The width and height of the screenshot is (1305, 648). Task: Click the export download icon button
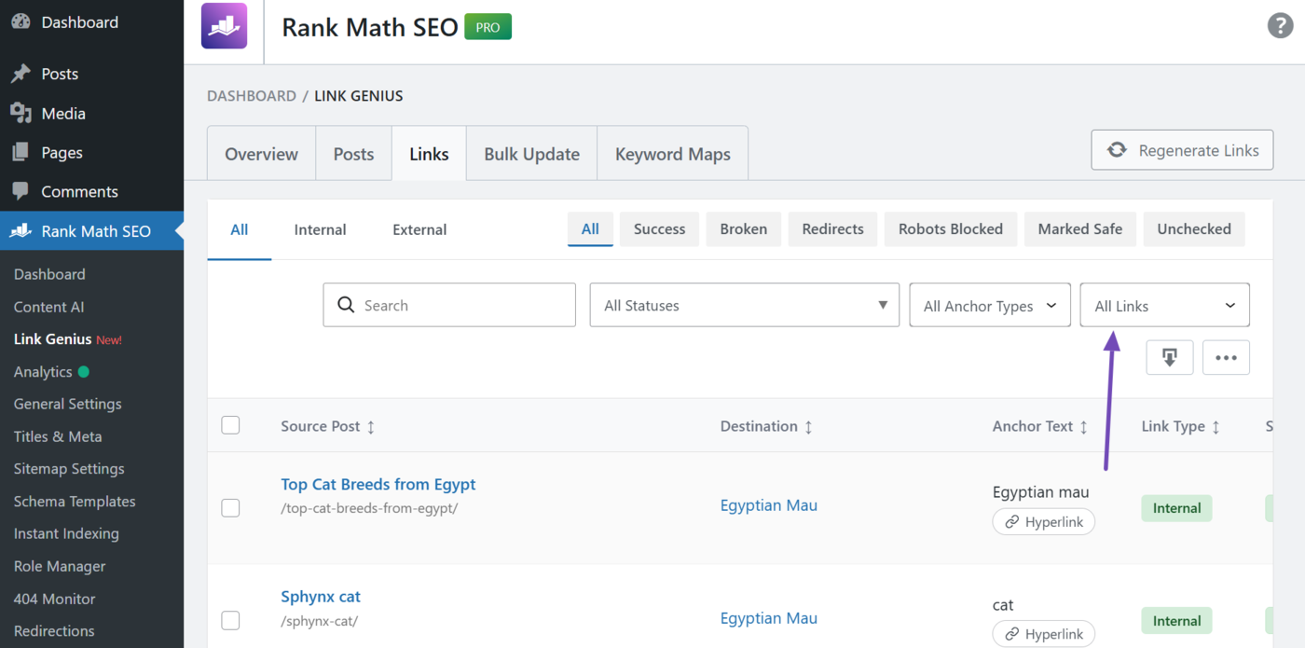1170,357
